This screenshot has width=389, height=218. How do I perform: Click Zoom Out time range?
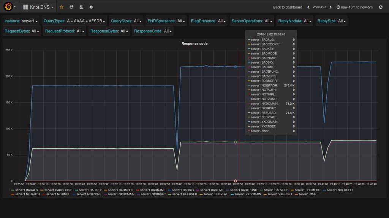(x=319, y=7)
